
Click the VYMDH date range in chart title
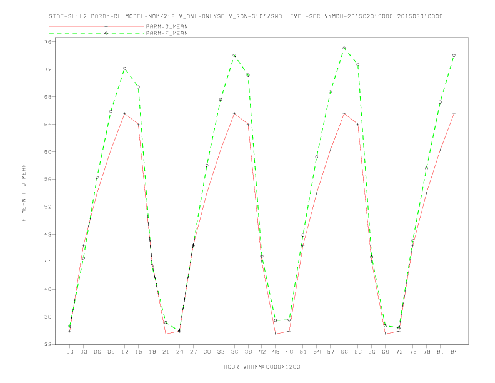pyautogui.click(x=384, y=16)
